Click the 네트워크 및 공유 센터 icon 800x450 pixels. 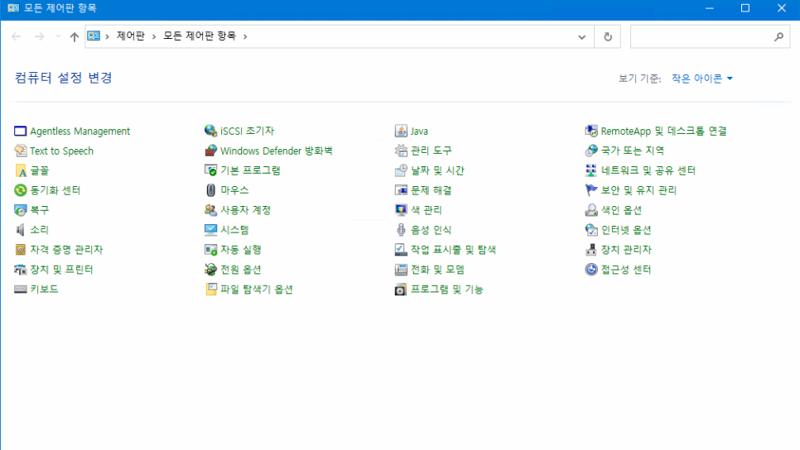click(591, 170)
